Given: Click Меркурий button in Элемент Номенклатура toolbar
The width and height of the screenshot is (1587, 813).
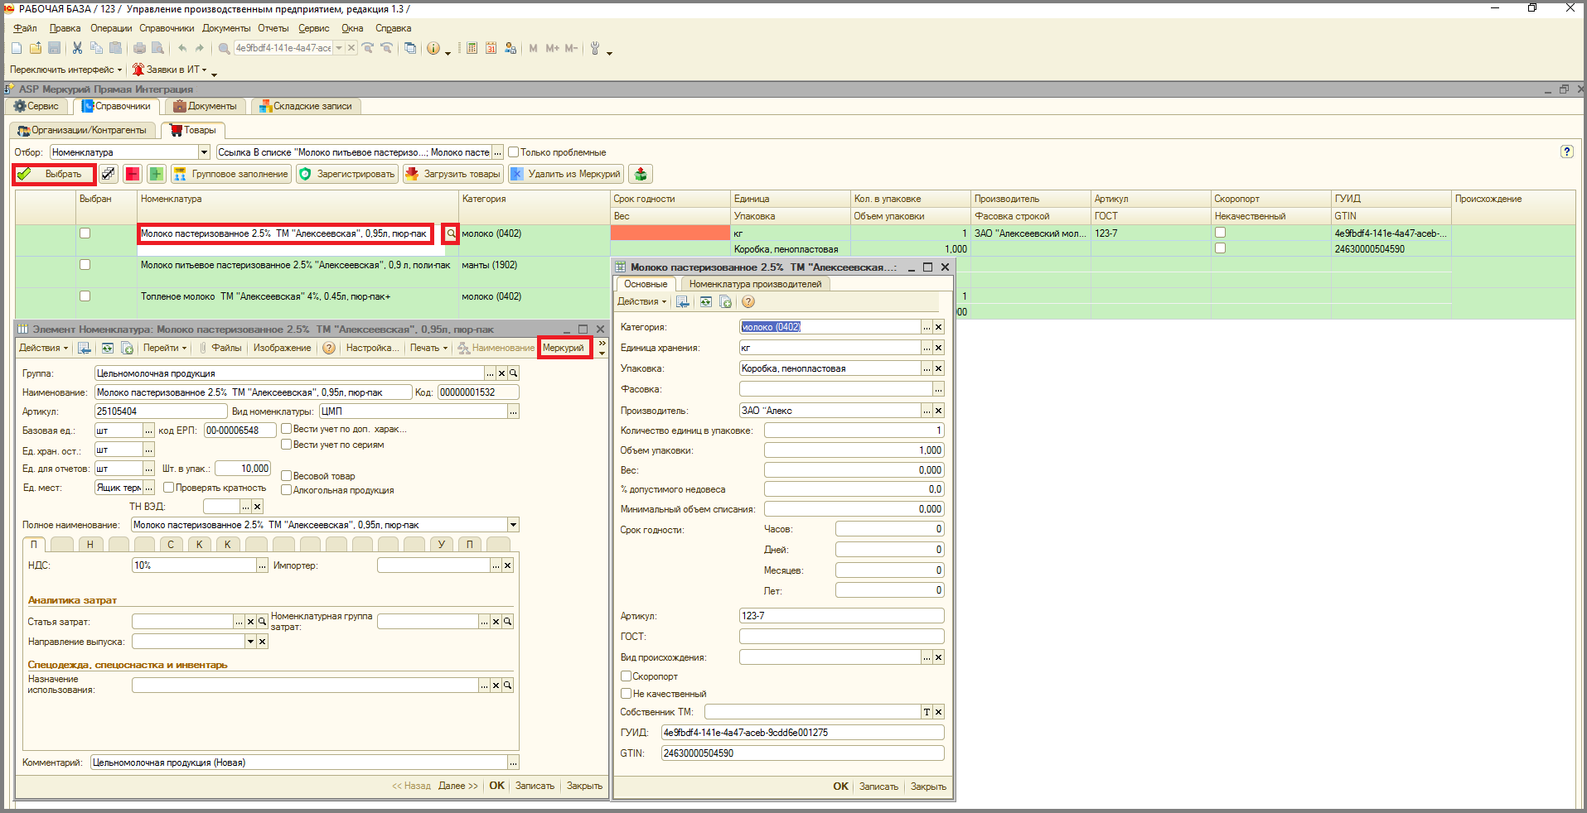Looking at the screenshot, I should point(564,348).
